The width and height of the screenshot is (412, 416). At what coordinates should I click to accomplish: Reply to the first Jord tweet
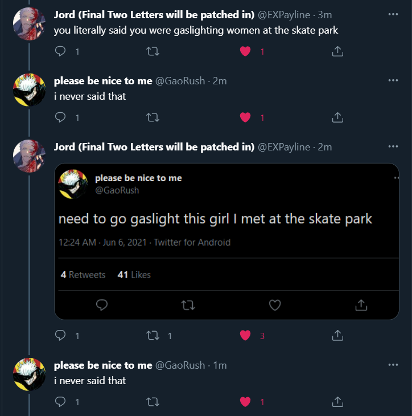click(x=61, y=51)
